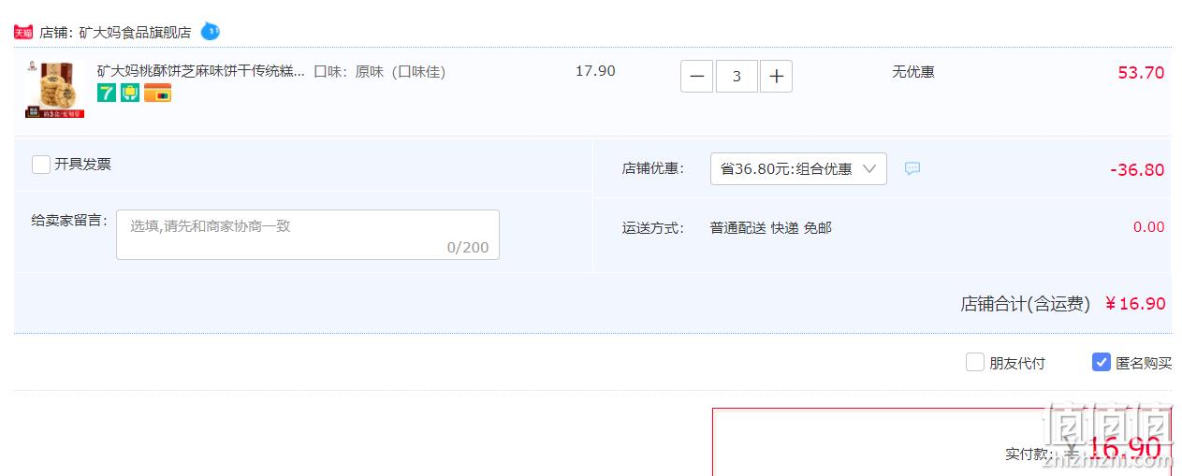This screenshot has height=476, width=1182.
Task: Open the 矿大妈食品旗舰店 store link
Action: click(135, 32)
